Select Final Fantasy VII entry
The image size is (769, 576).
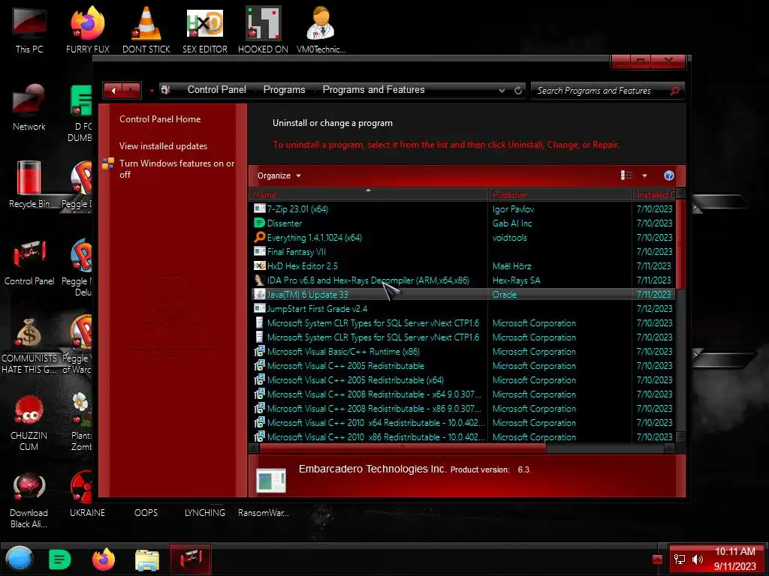point(462,252)
